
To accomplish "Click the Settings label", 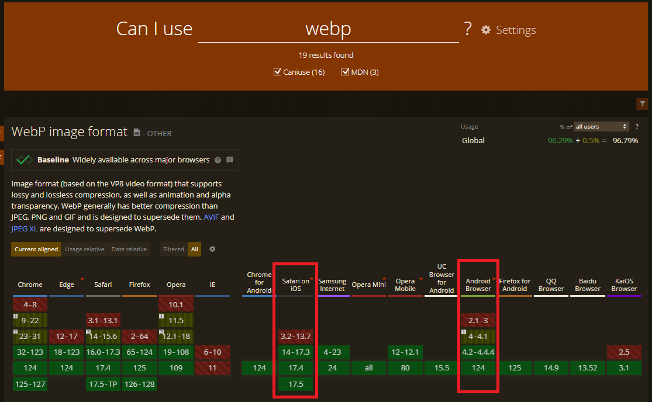I will tap(516, 30).
